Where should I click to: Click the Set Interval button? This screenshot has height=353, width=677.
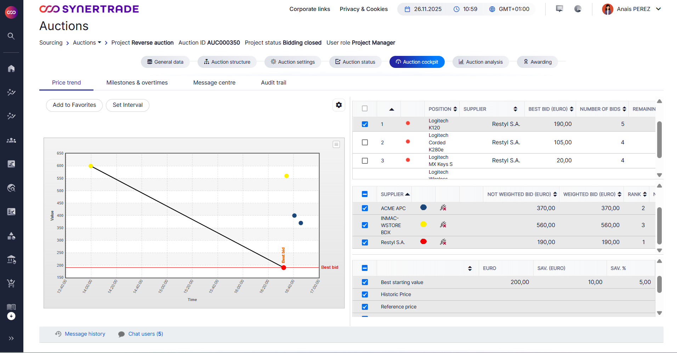coord(127,105)
